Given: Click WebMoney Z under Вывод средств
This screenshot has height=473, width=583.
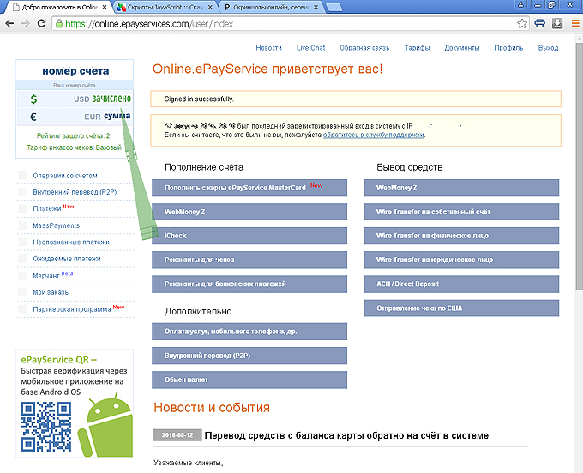Looking at the screenshot, I should coord(461,188).
